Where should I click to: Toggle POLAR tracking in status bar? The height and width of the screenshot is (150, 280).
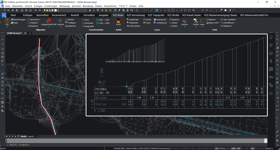point(196,148)
